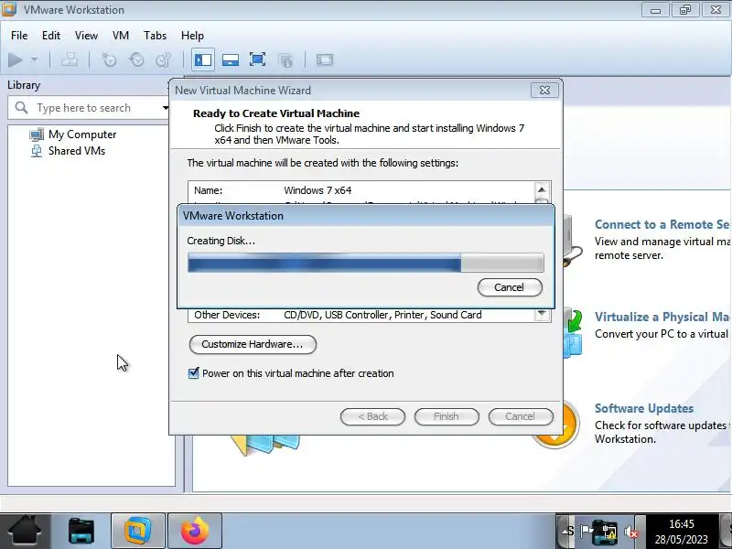This screenshot has height=549, width=732.
Task: Open the Tabs menu
Action: (155, 36)
